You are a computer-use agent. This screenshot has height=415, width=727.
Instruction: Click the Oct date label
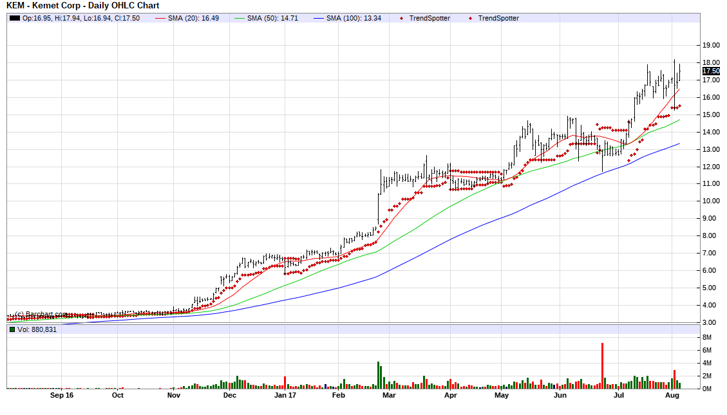[118, 396]
